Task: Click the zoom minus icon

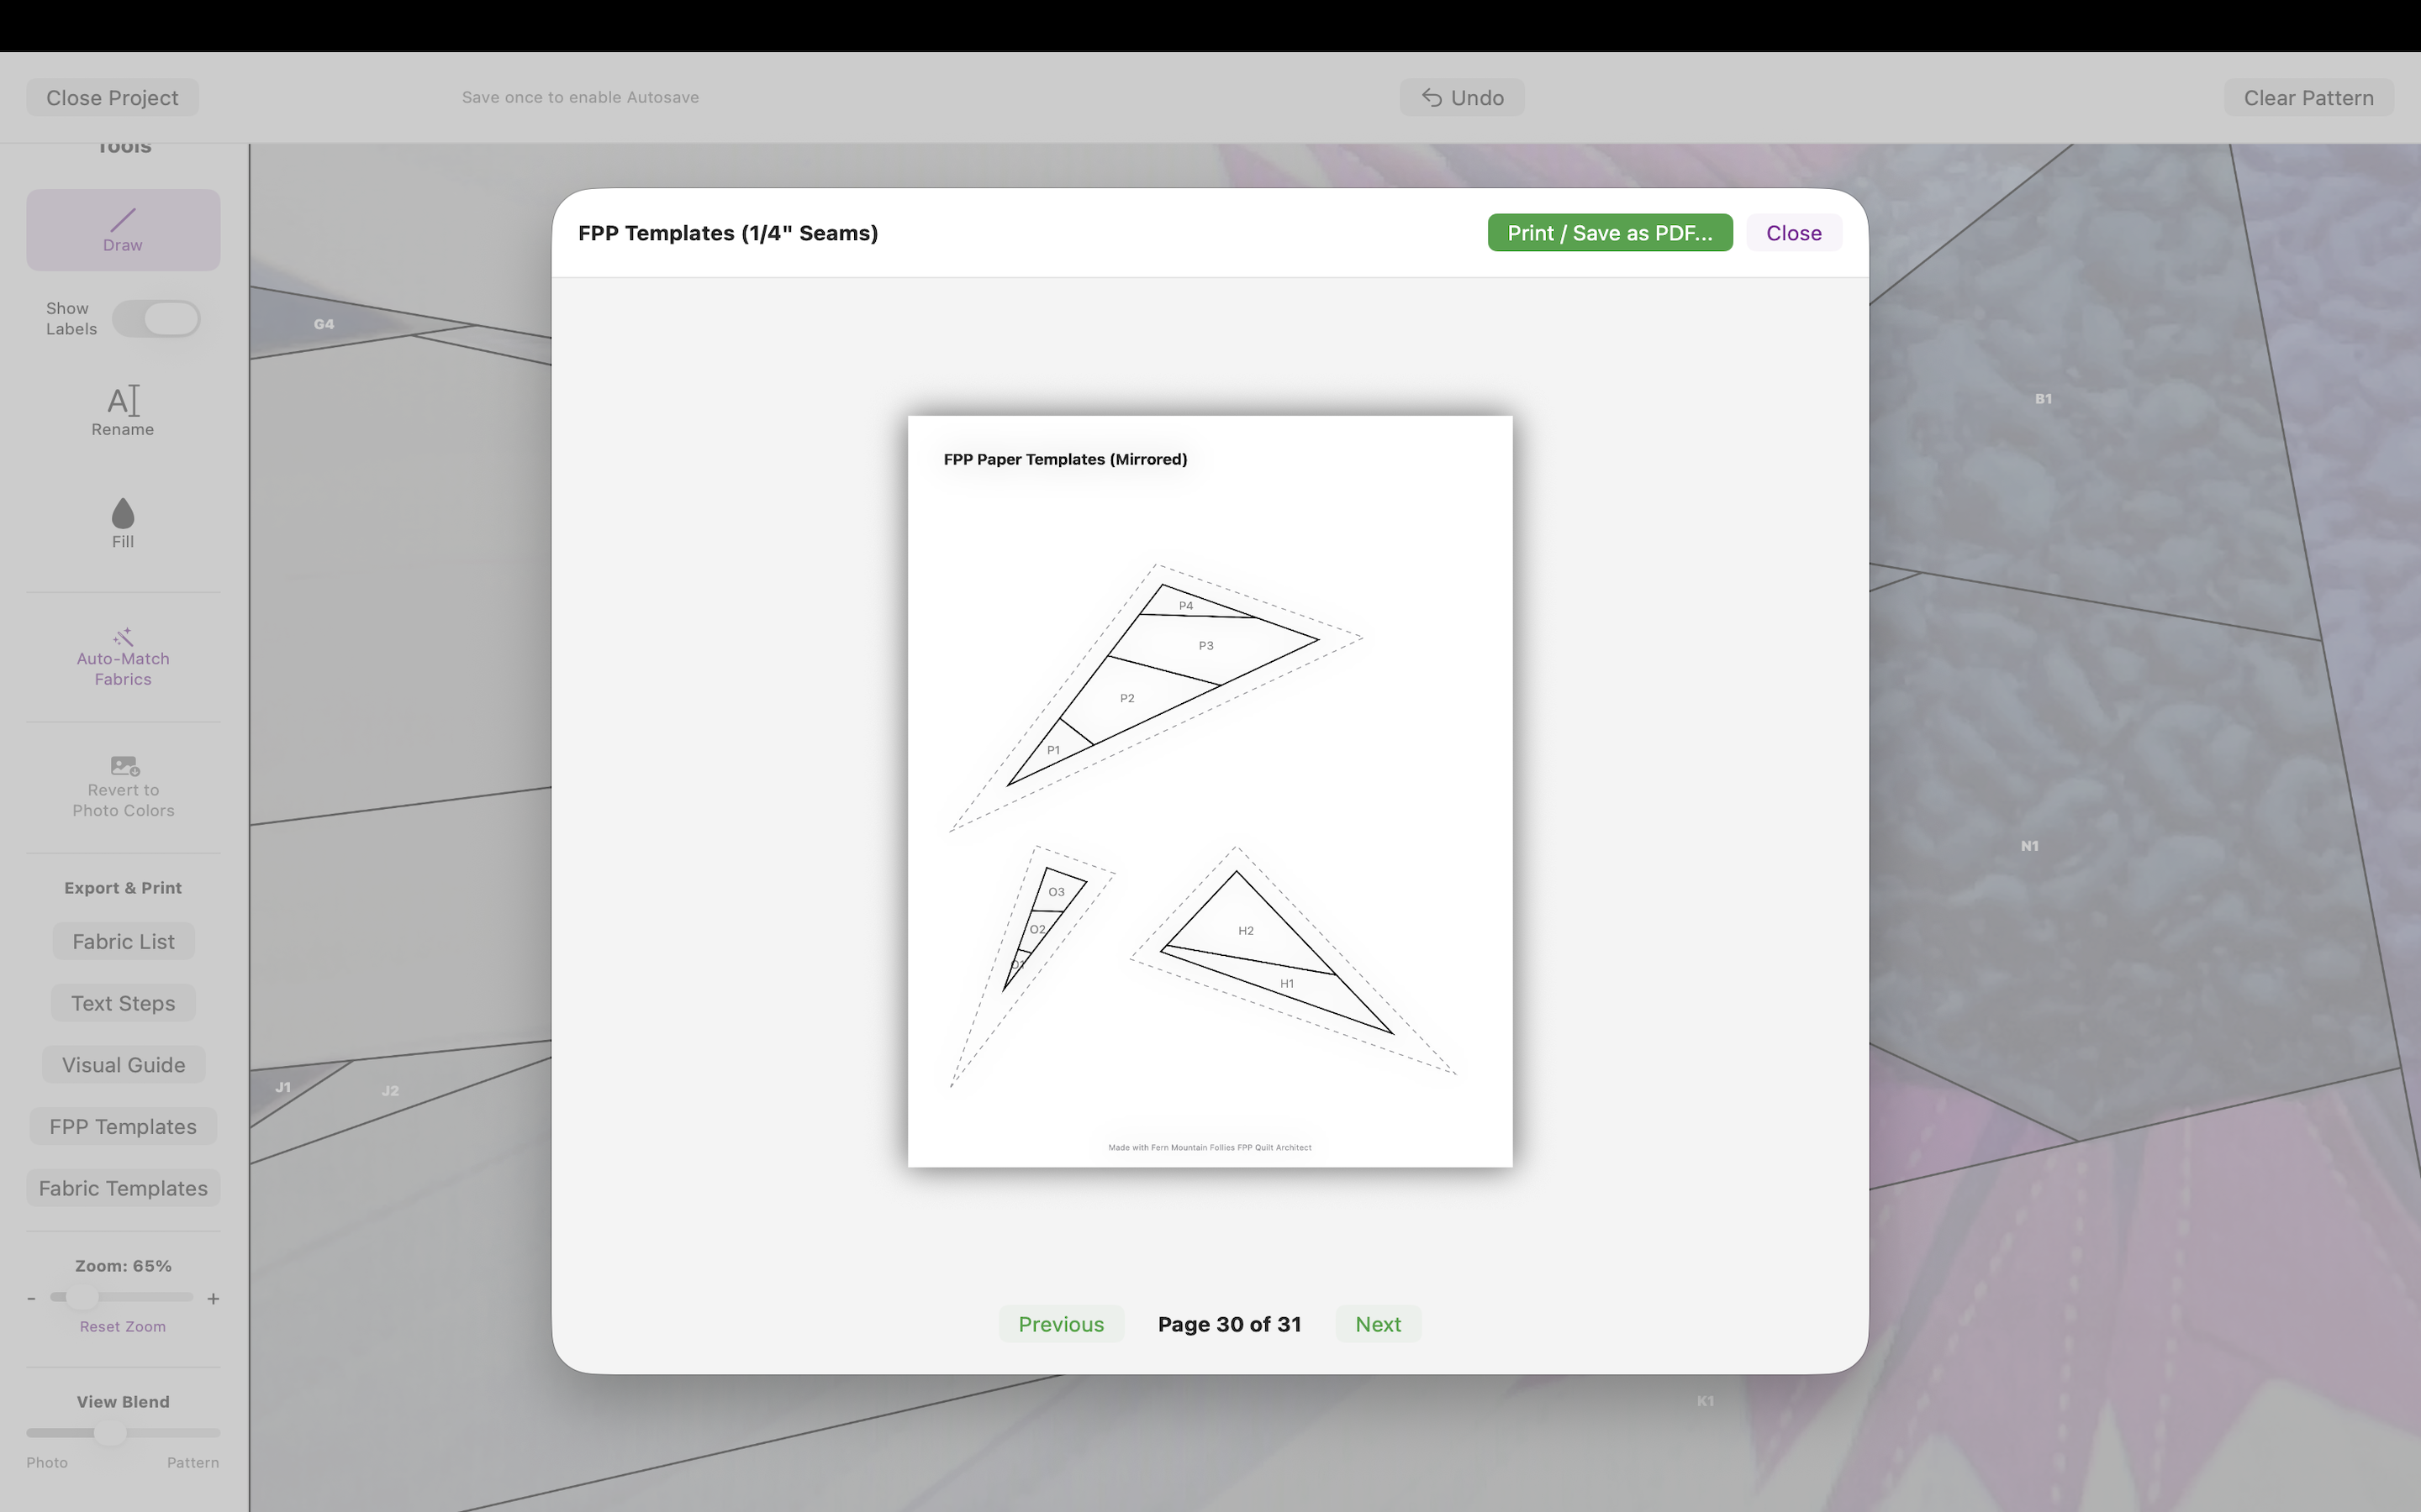Action: [32, 1298]
